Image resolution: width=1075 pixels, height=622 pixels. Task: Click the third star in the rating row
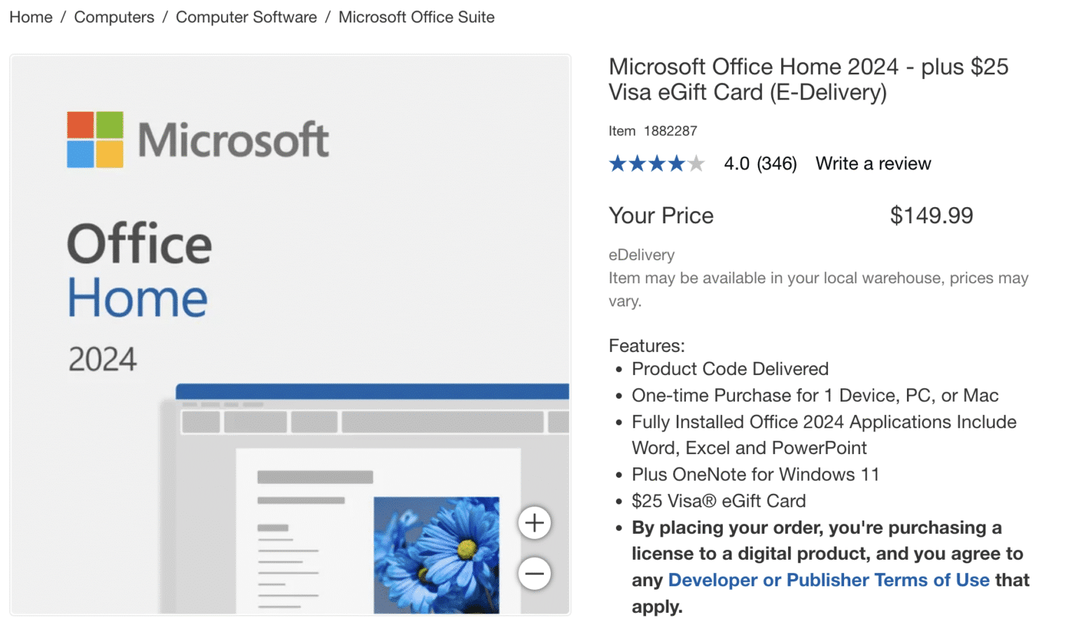point(657,163)
